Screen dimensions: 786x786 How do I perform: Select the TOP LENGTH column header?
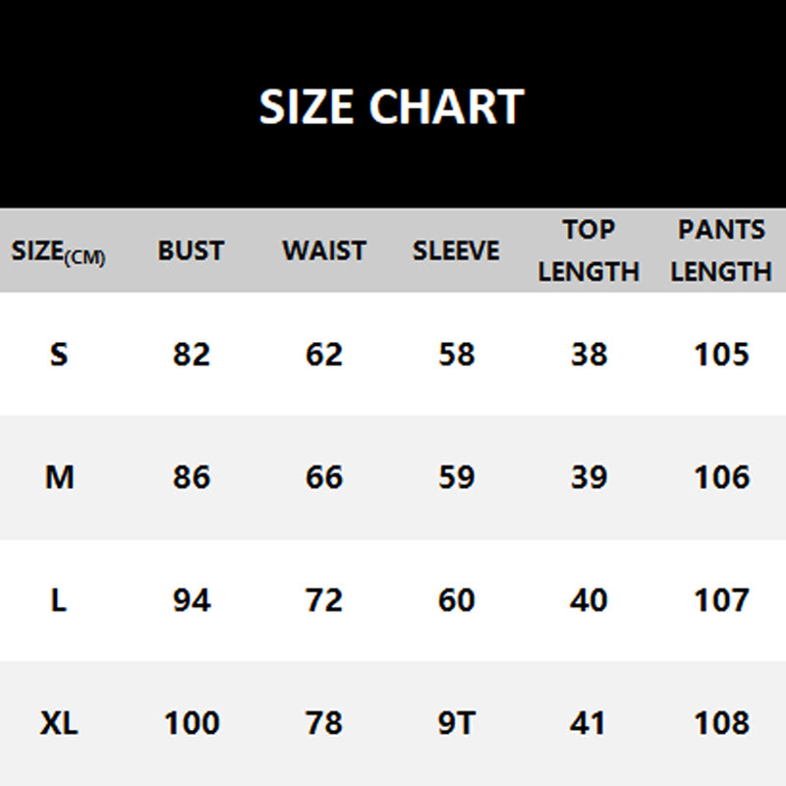pyautogui.click(x=589, y=251)
